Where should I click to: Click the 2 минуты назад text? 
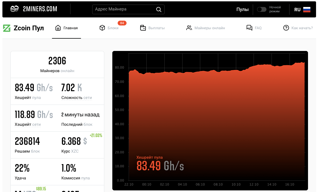pos(80,115)
